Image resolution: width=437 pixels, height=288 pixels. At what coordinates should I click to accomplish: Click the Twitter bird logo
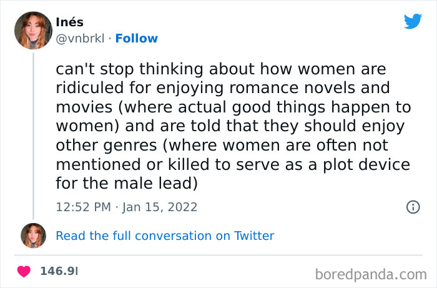pyautogui.click(x=413, y=21)
